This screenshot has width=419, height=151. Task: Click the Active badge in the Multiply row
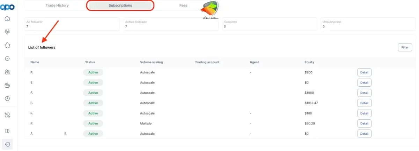tap(93, 124)
